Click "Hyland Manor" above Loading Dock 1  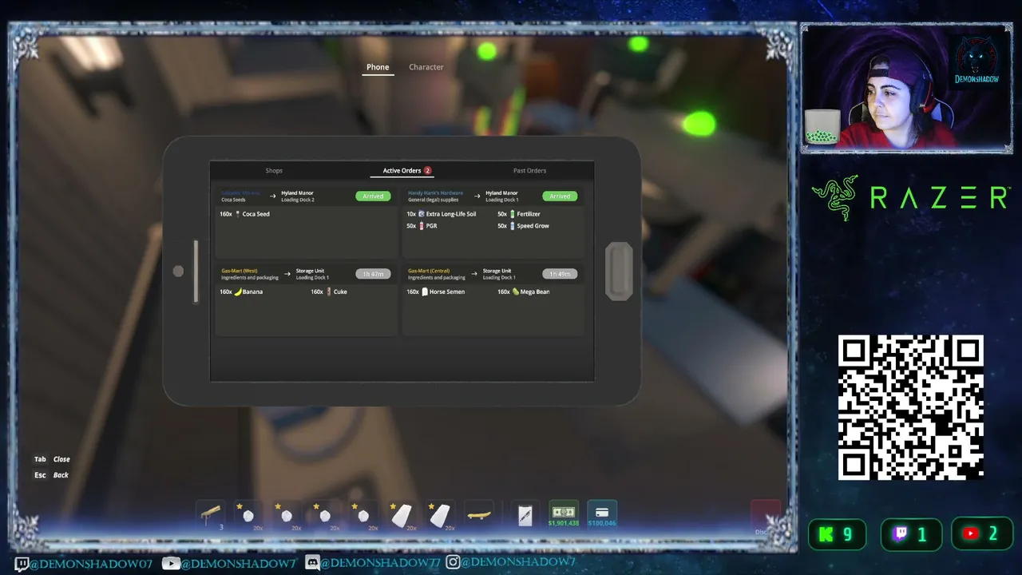pos(501,192)
